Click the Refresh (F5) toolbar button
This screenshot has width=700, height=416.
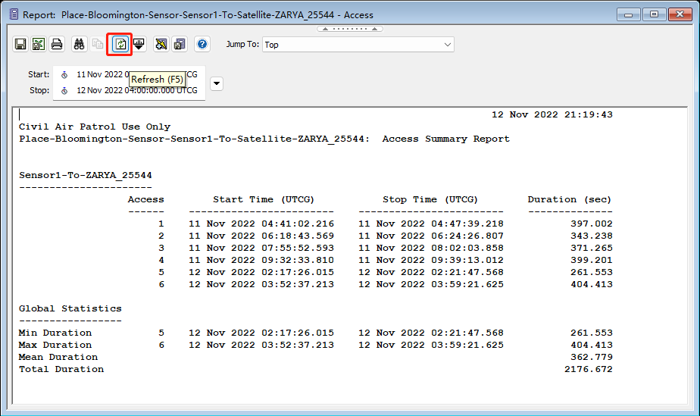click(120, 45)
